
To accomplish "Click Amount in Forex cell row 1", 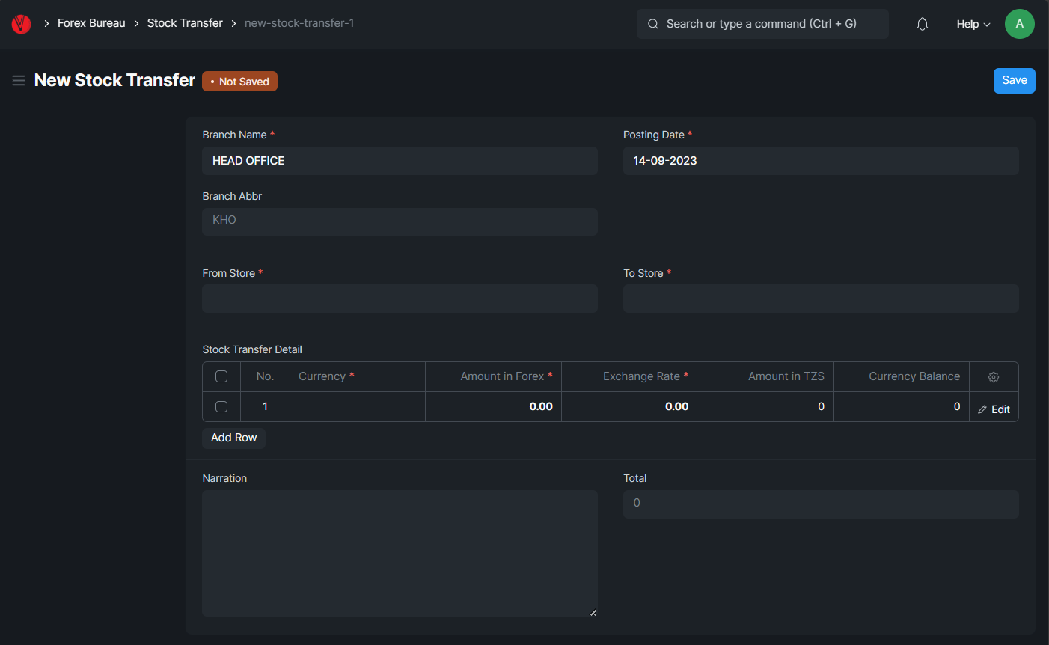I will 493,406.
